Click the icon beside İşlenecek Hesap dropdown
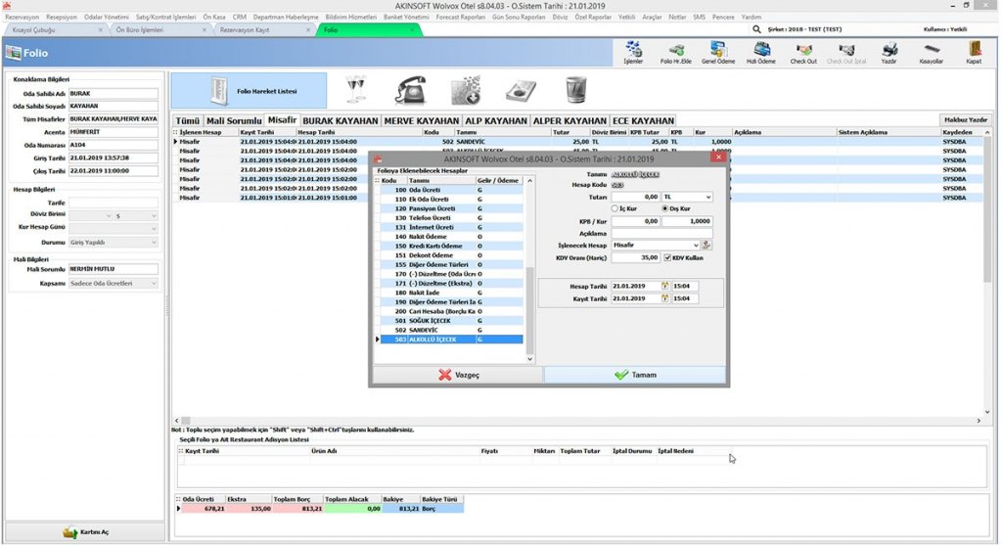1002x545 pixels. coord(706,245)
